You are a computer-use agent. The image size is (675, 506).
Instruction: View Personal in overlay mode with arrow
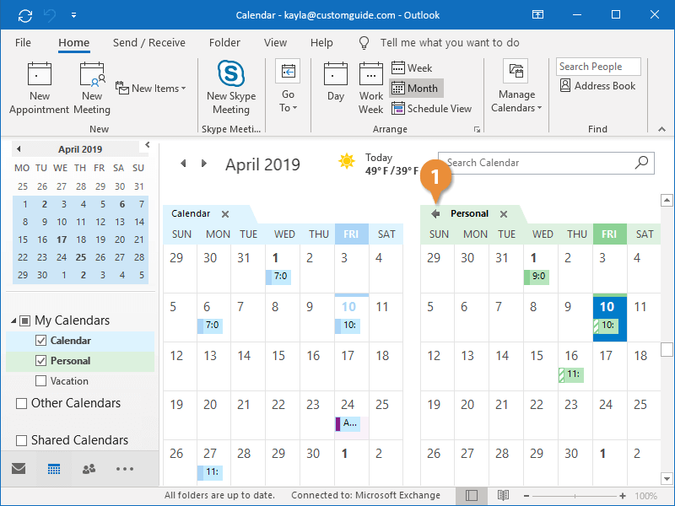[435, 213]
